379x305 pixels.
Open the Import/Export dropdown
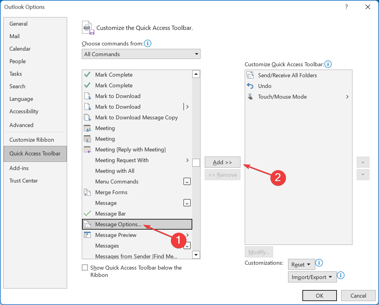point(312,277)
